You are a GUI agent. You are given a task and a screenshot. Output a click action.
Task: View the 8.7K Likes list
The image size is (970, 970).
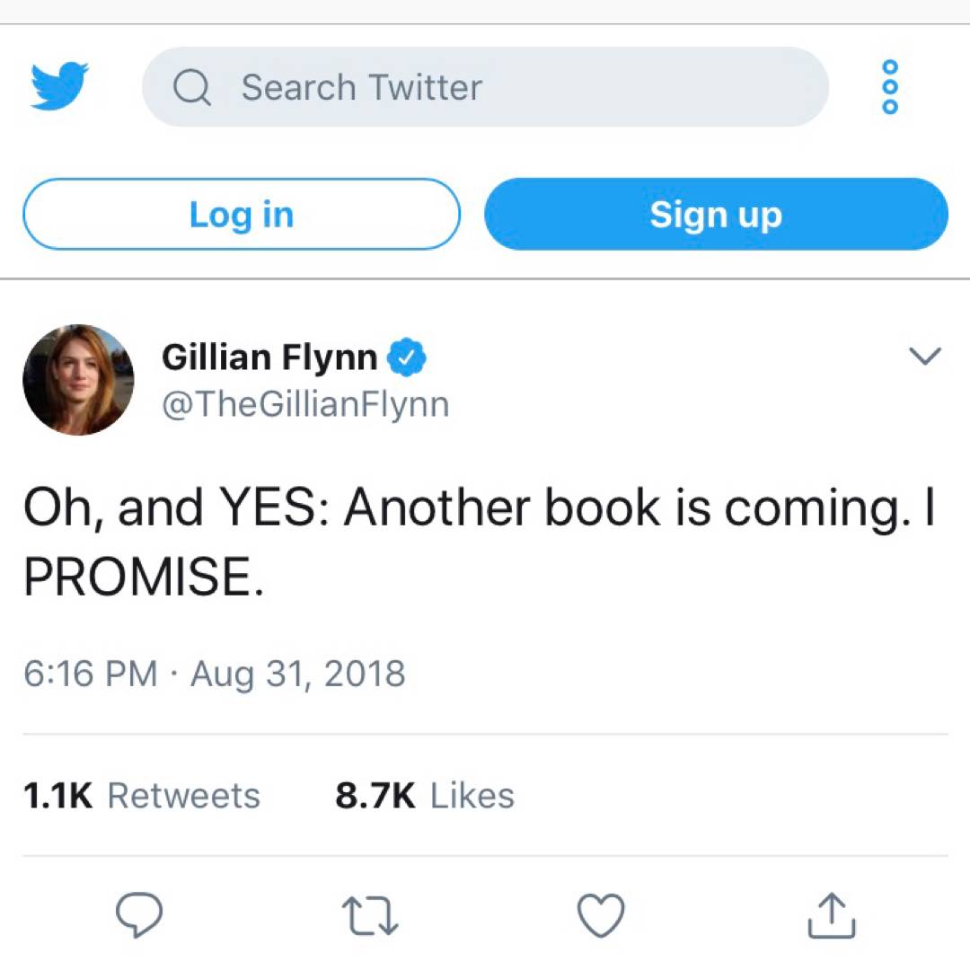[425, 796]
